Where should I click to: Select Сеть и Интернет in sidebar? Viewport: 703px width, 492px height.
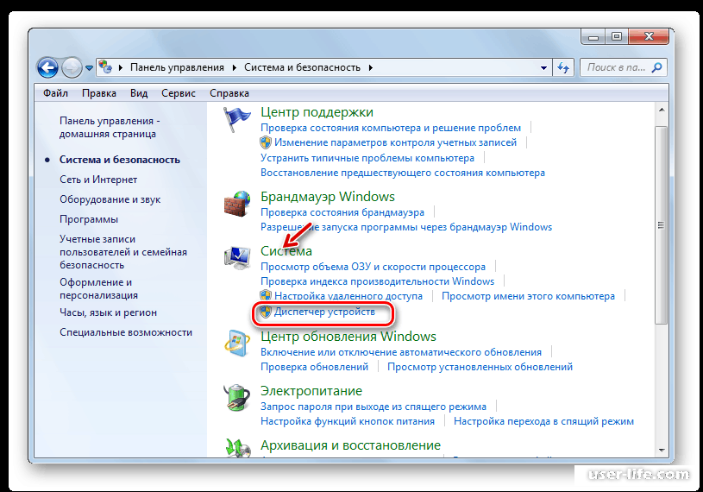point(98,180)
